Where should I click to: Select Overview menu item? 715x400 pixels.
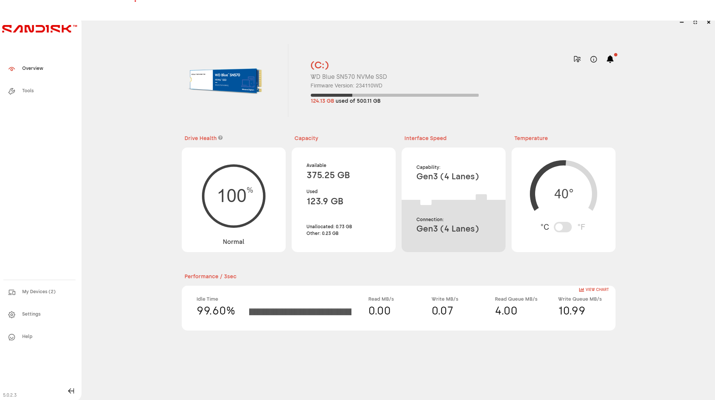[x=33, y=68]
